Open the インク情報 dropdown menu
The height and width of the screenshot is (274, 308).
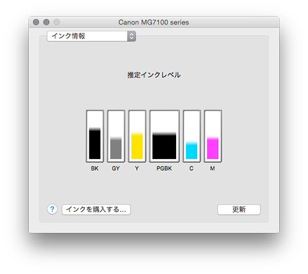tap(91, 36)
